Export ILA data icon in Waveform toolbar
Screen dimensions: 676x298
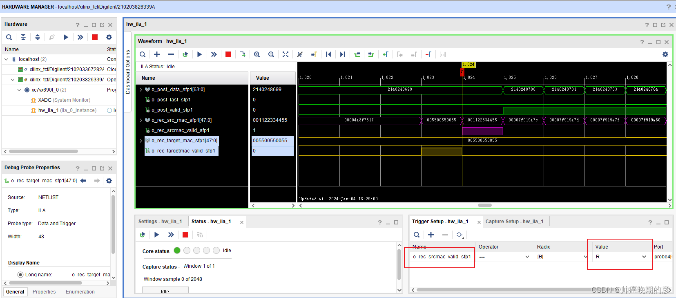(243, 54)
